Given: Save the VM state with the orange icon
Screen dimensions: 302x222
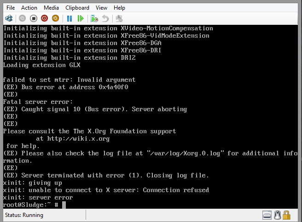Looking at the screenshot, I should pos(55,18).
